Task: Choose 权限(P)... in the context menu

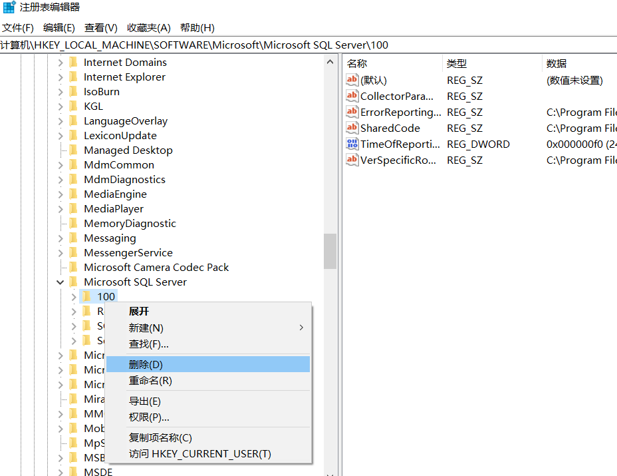Action: [x=208, y=417]
